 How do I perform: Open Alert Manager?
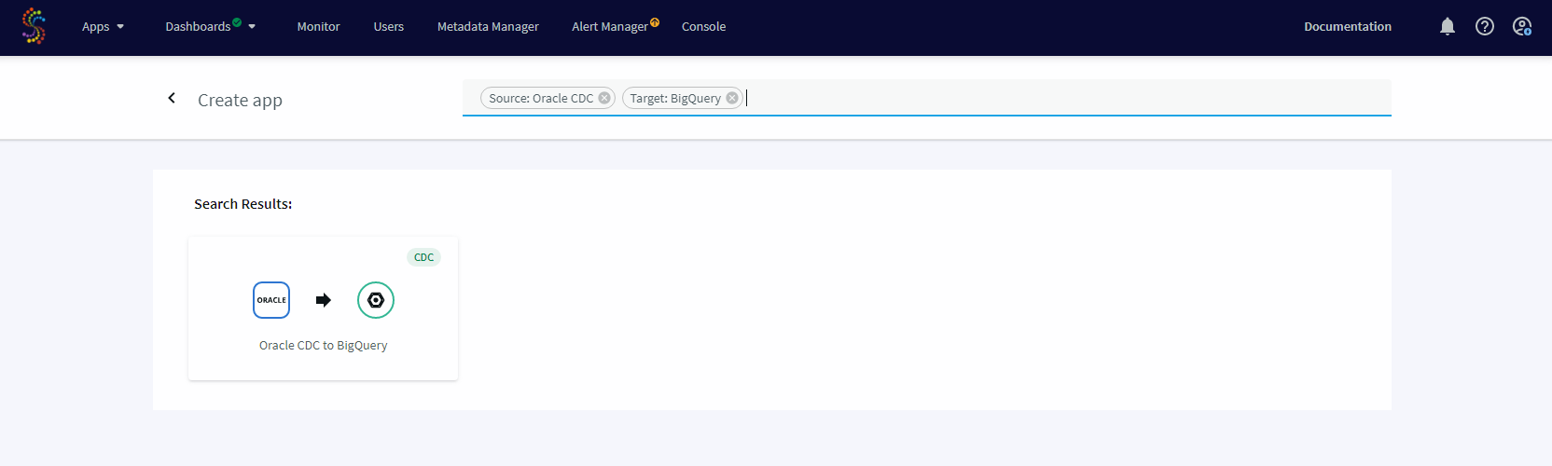pyautogui.click(x=610, y=26)
